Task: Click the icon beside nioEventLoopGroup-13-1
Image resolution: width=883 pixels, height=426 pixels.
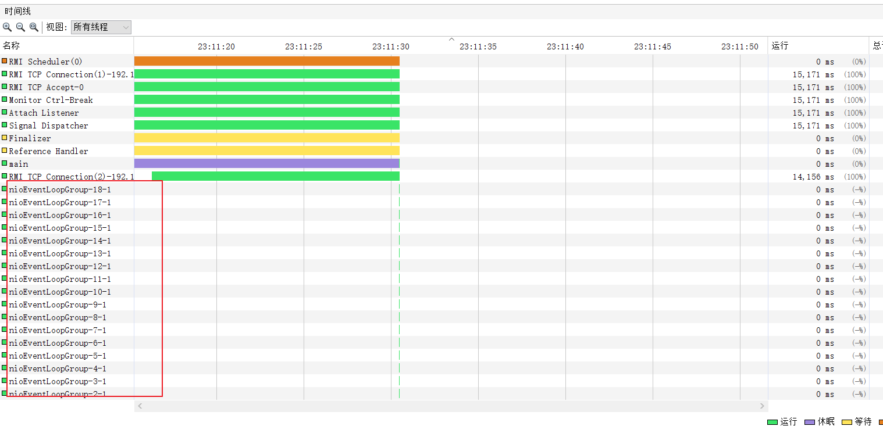Action: pyautogui.click(x=5, y=253)
